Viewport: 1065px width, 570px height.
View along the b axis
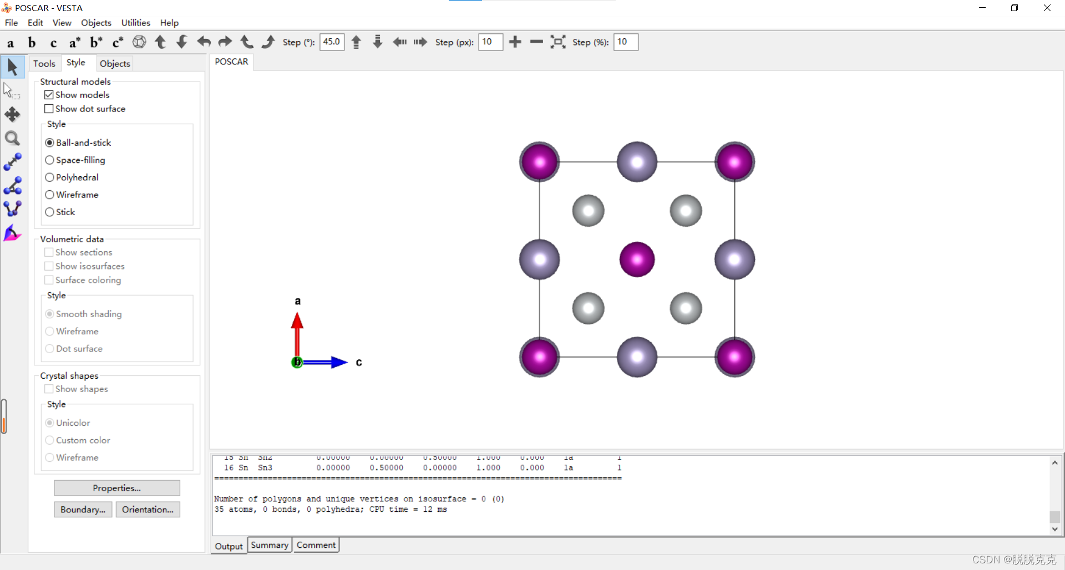(x=32, y=43)
